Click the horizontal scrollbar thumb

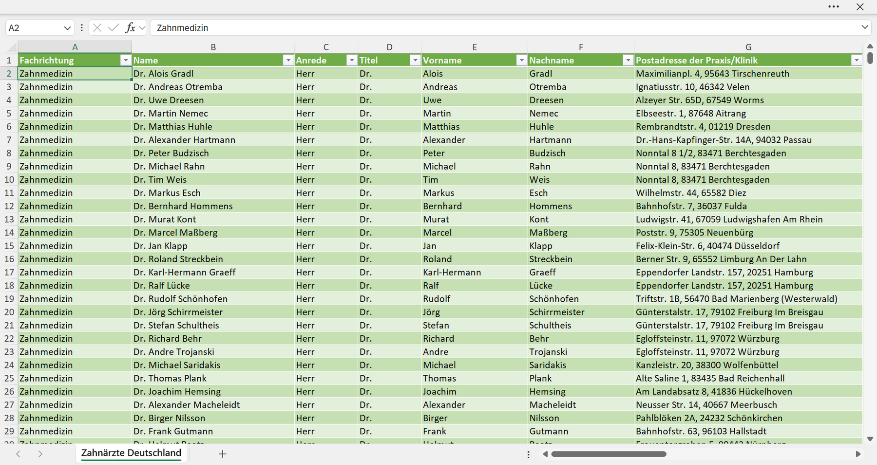(609, 454)
